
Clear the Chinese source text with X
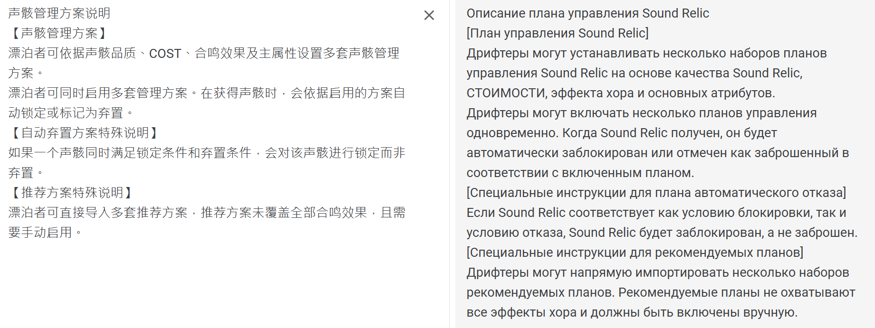click(x=429, y=16)
